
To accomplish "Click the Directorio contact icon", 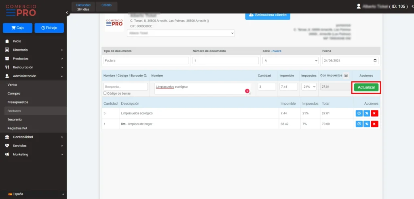I will tap(7, 50).
